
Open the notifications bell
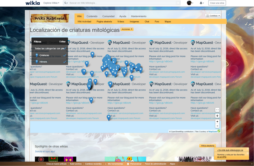pos(201,3)
